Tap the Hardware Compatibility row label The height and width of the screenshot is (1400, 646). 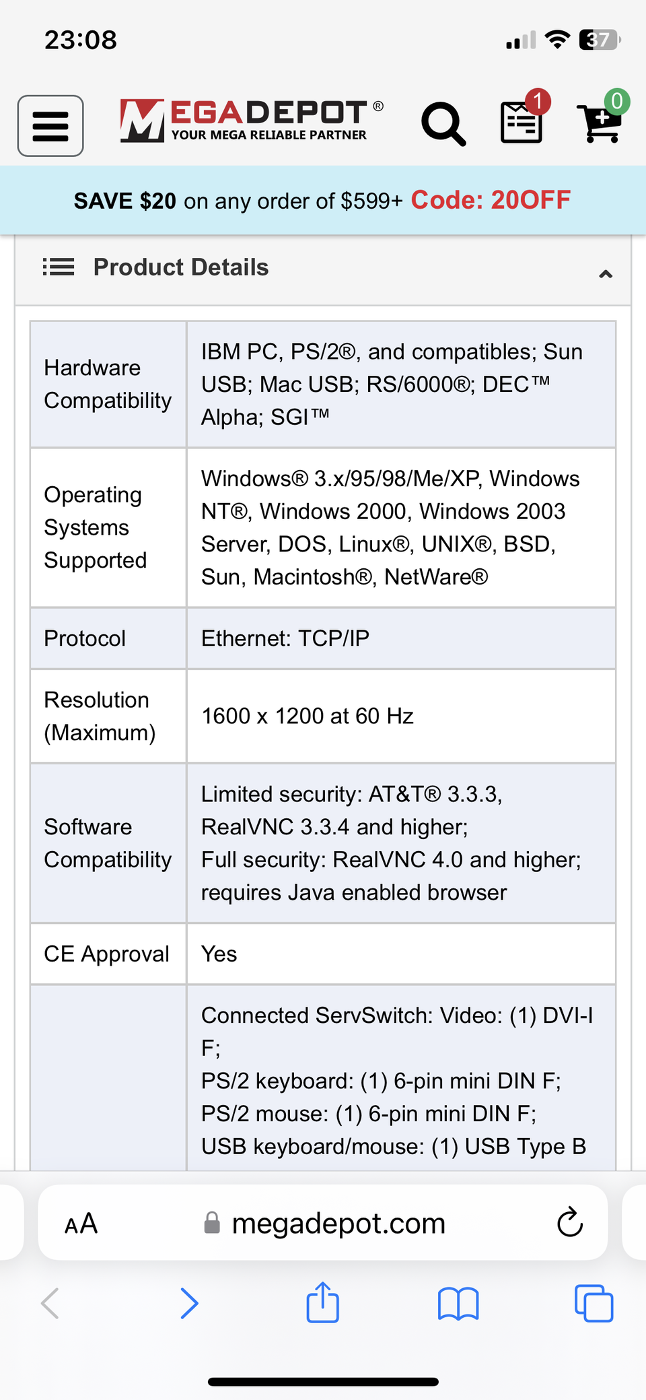click(108, 384)
